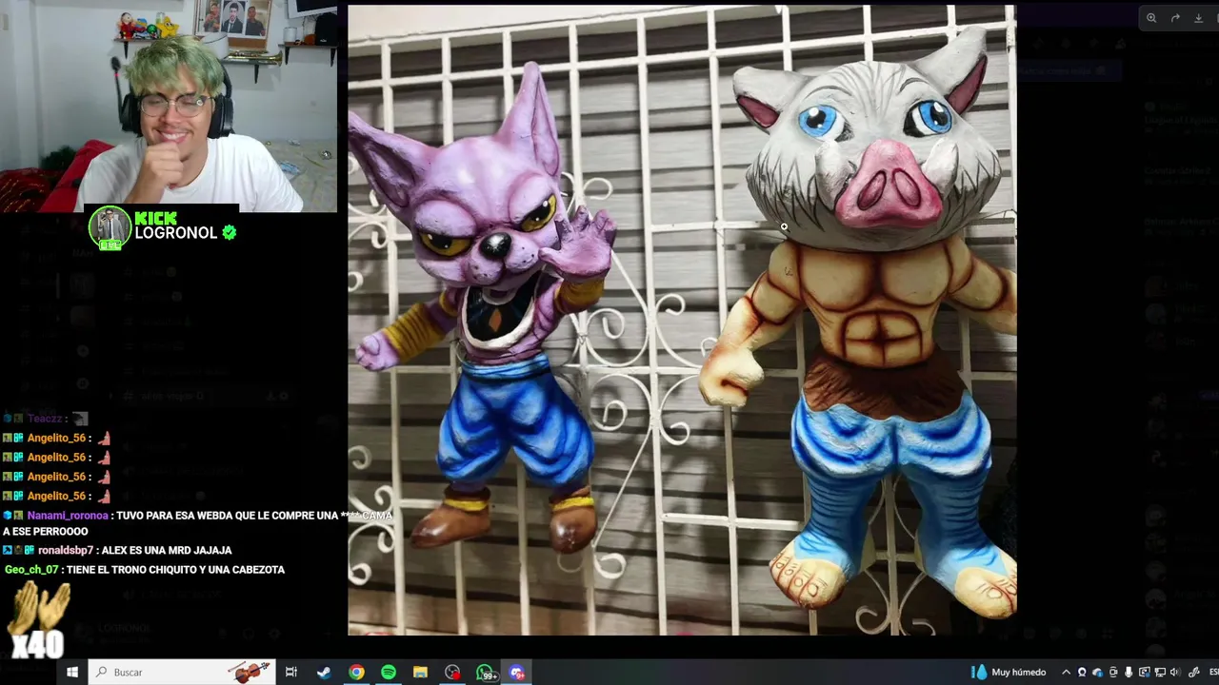Screen dimensions: 1219x685
Task: Open Discord from the taskbar
Action: click(x=517, y=672)
